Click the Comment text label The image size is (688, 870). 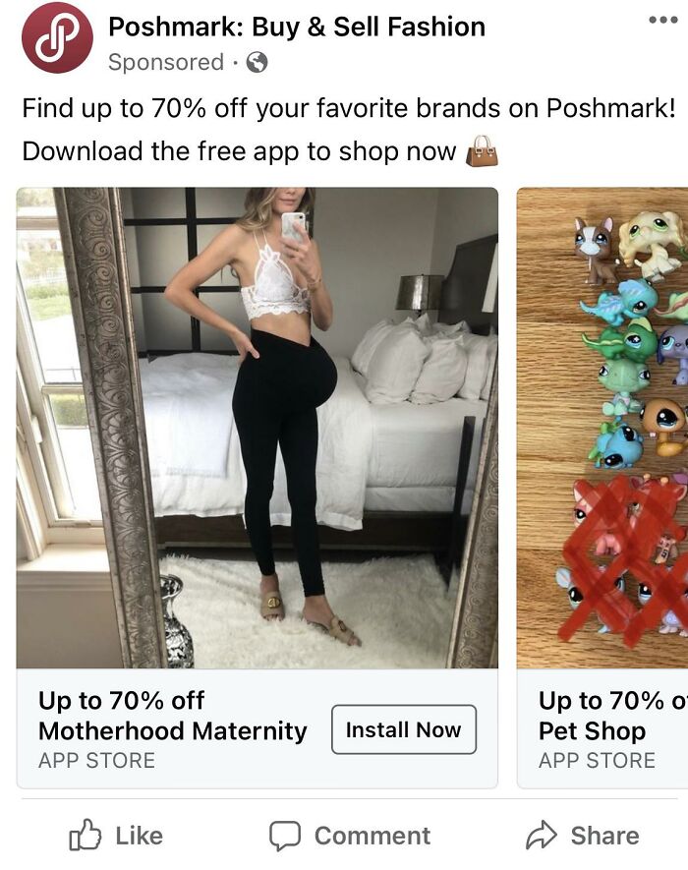tap(373, 836)
